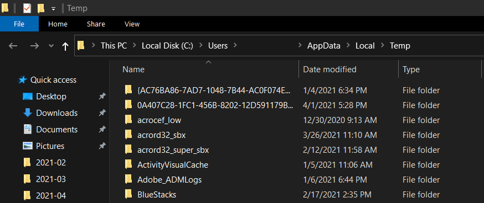Go back with the Back arrow

pos(13,46)
